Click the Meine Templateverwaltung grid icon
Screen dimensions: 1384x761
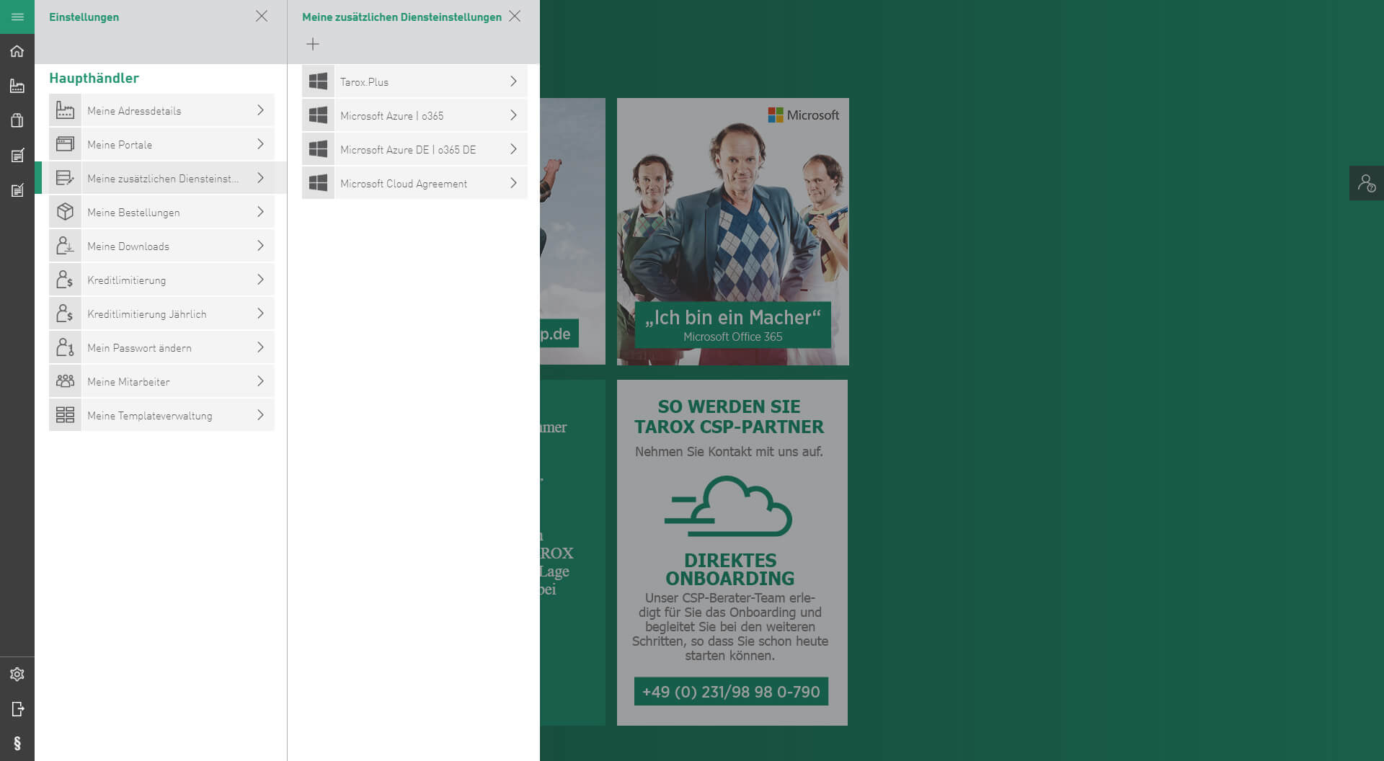coord(65,415)
